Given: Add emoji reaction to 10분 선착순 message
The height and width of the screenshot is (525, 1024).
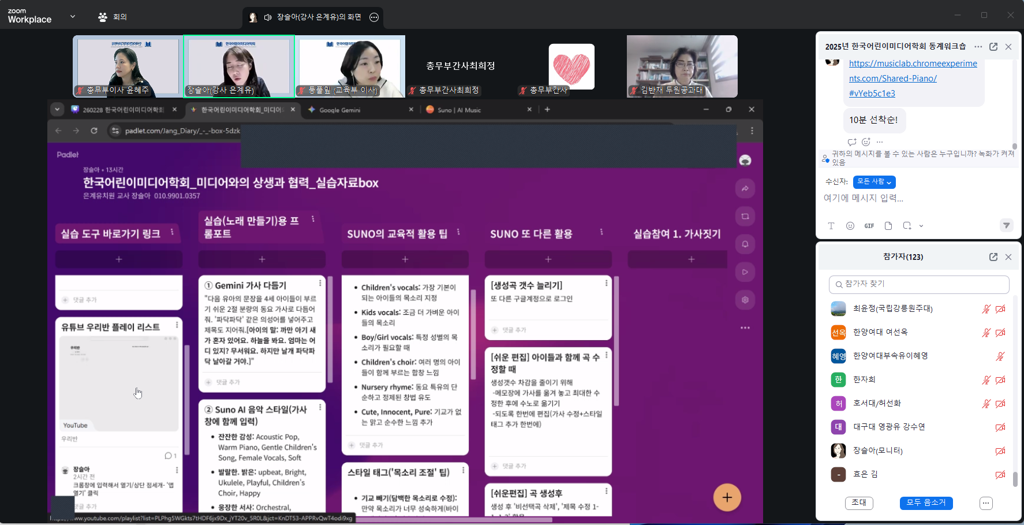Looking at the screenshot, I should [x=866, y=142].
